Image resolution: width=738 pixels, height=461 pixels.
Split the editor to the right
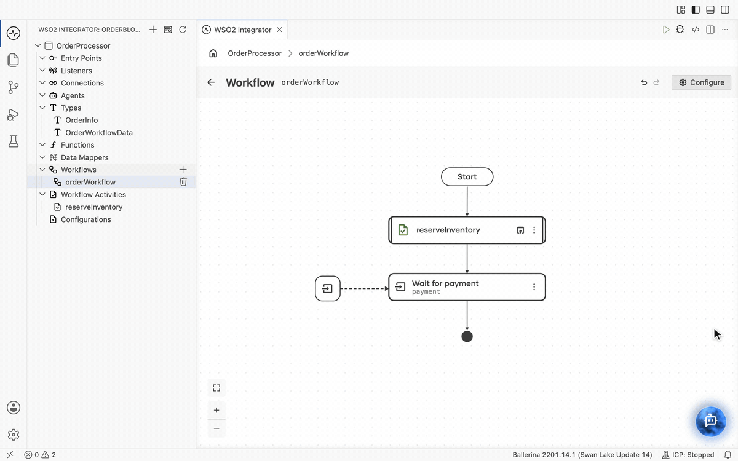(710, 30)
